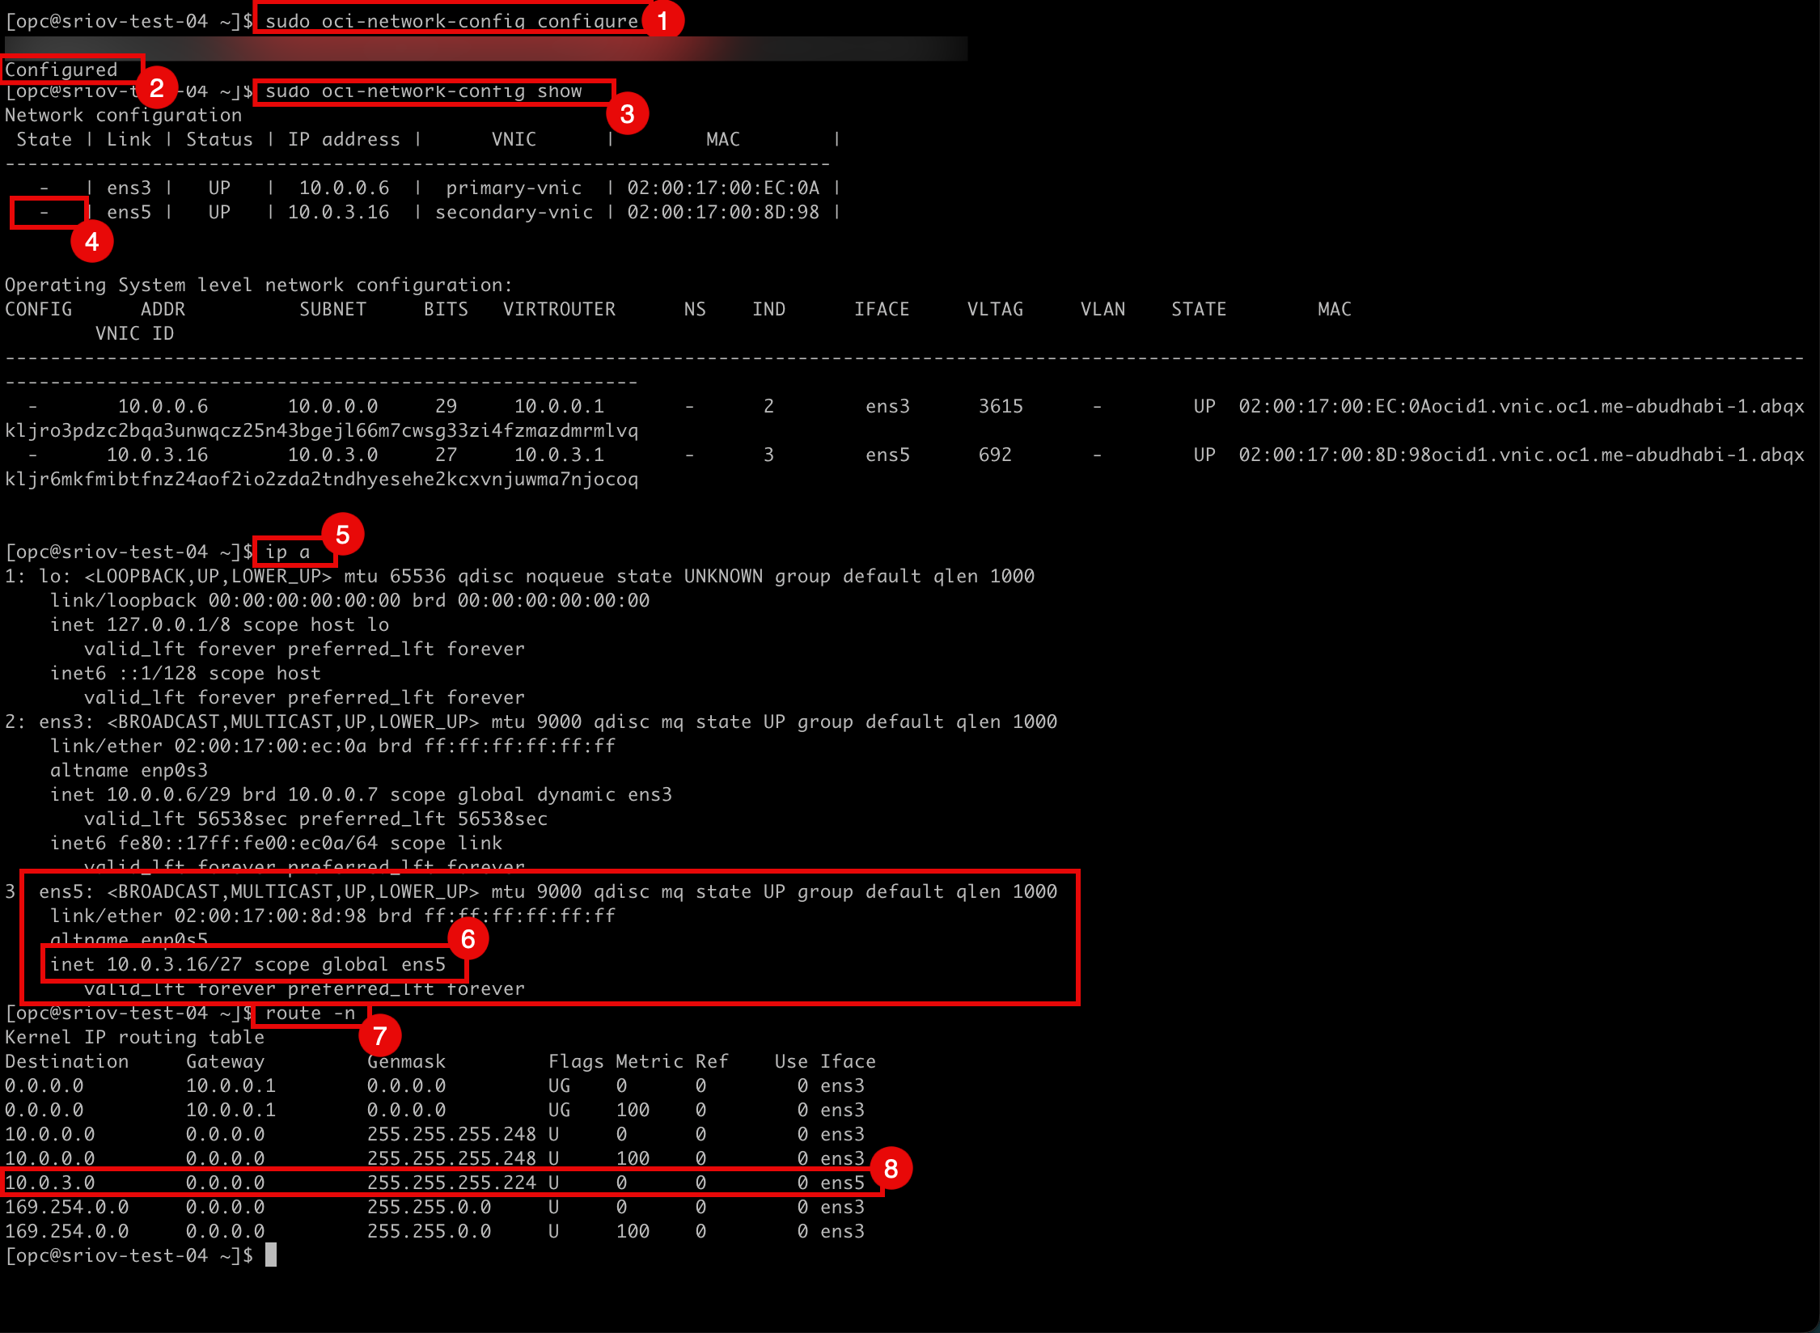Click red callout badge number 2
Image resolution: width=1820 pixels, height=1333 pixels.
[156, 87]
